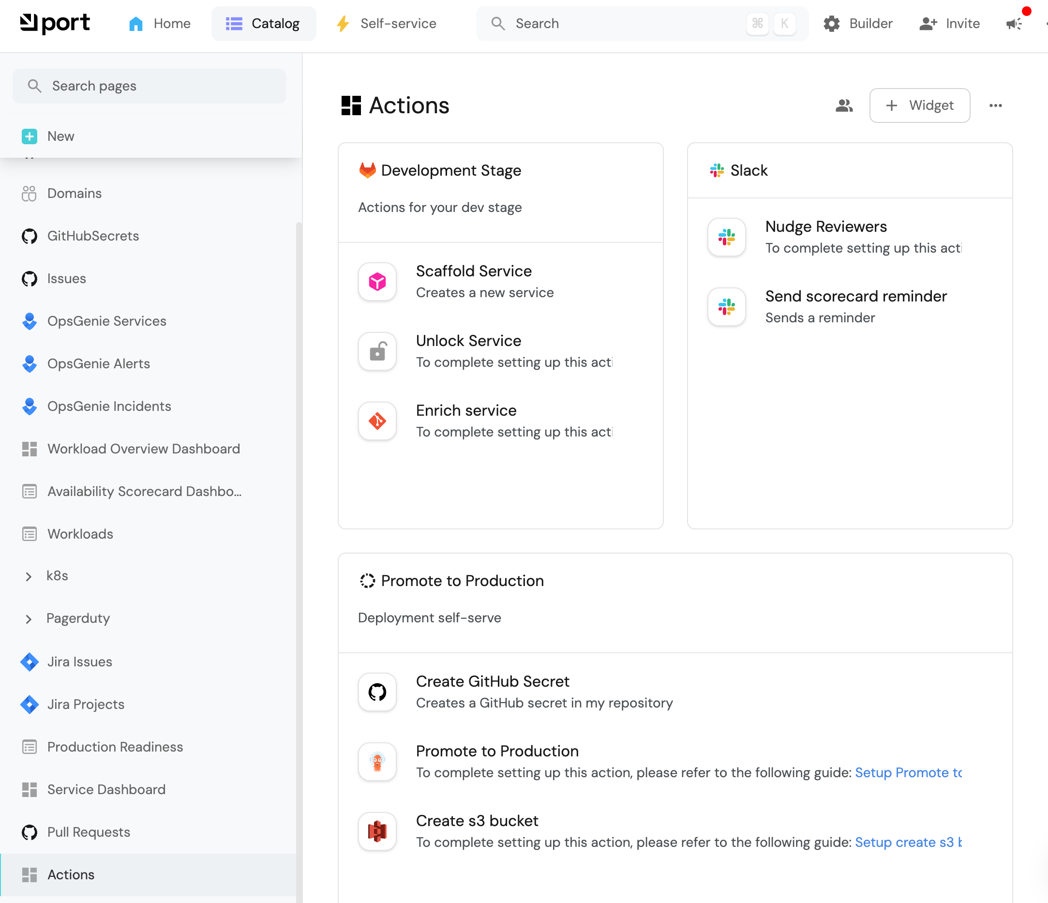Switch to the Catalog tab

[x=263, y=23]
